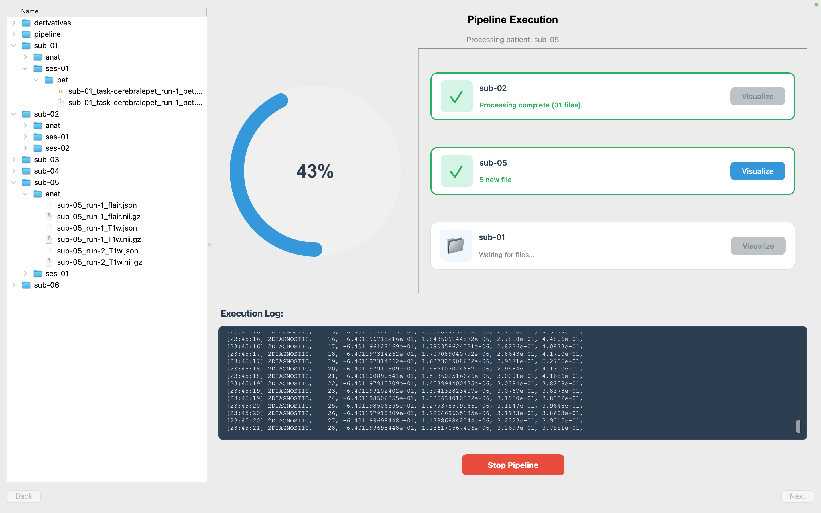
Task: Click the sub-05_run-1_flair.nii.gz file icon
Action: [x=49, y=217]
